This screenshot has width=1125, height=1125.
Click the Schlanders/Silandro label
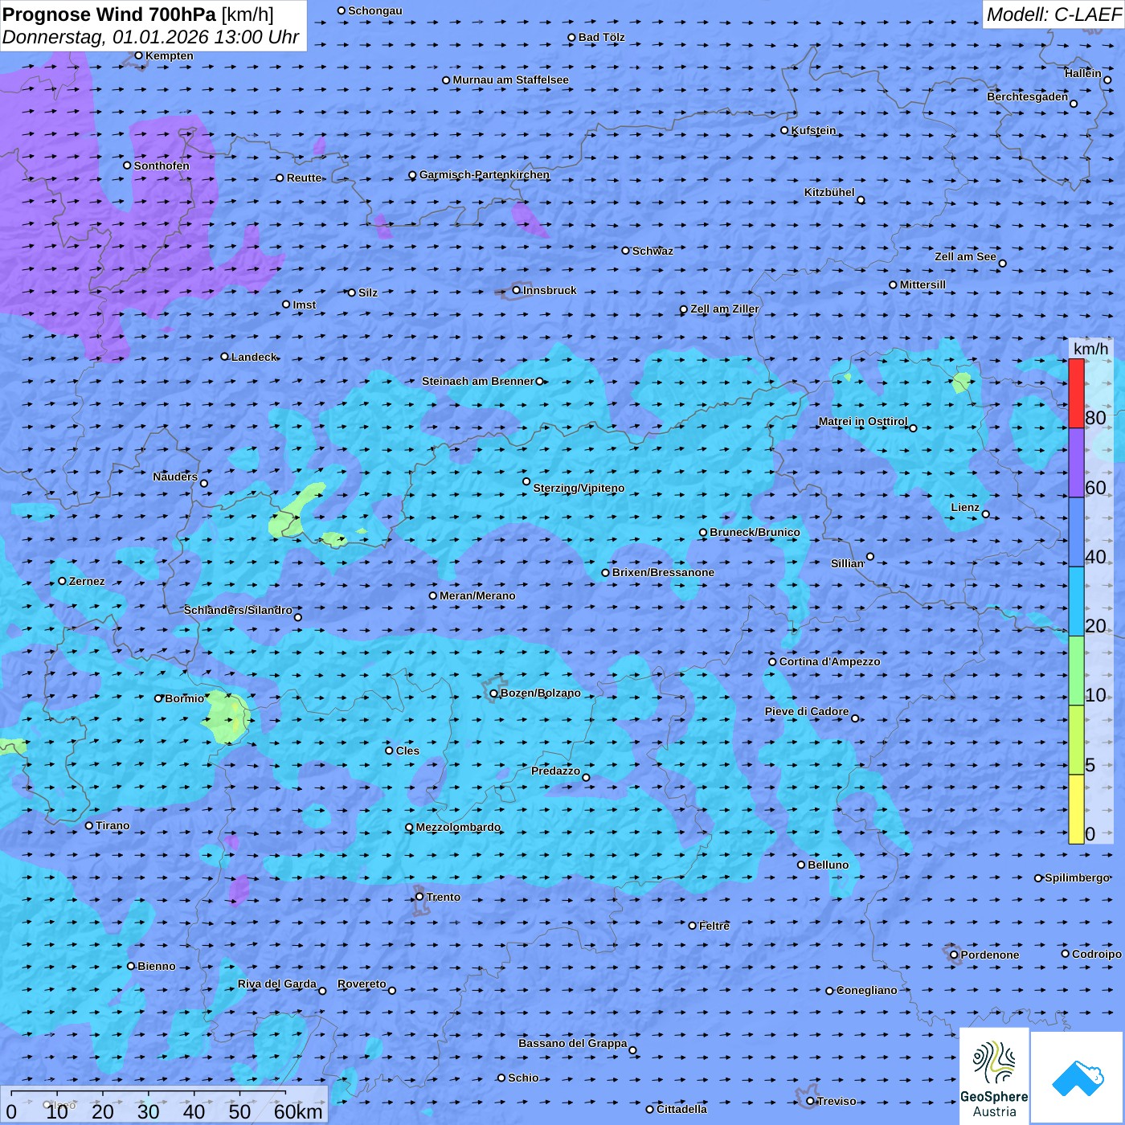238,610
